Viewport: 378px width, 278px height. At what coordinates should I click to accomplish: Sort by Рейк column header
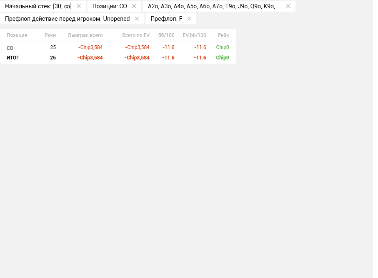(x=223, y=35)
